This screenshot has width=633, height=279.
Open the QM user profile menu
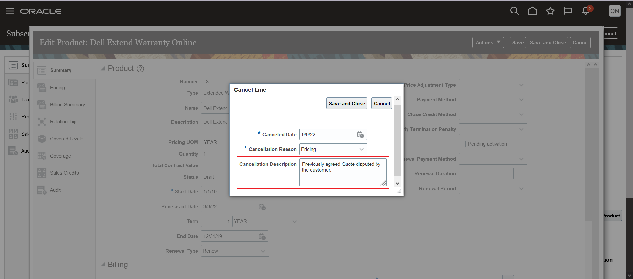(x=615, y=11)
